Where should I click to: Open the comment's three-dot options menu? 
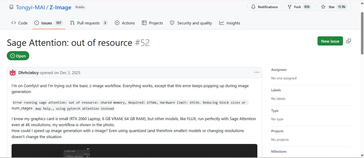257,72
